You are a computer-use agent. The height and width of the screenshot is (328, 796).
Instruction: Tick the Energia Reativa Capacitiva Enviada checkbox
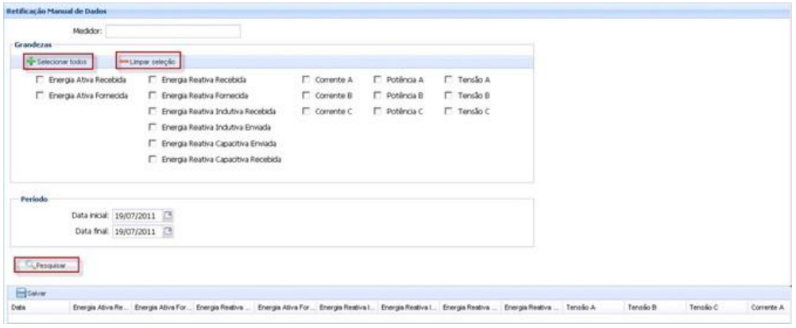pos(153,144)
